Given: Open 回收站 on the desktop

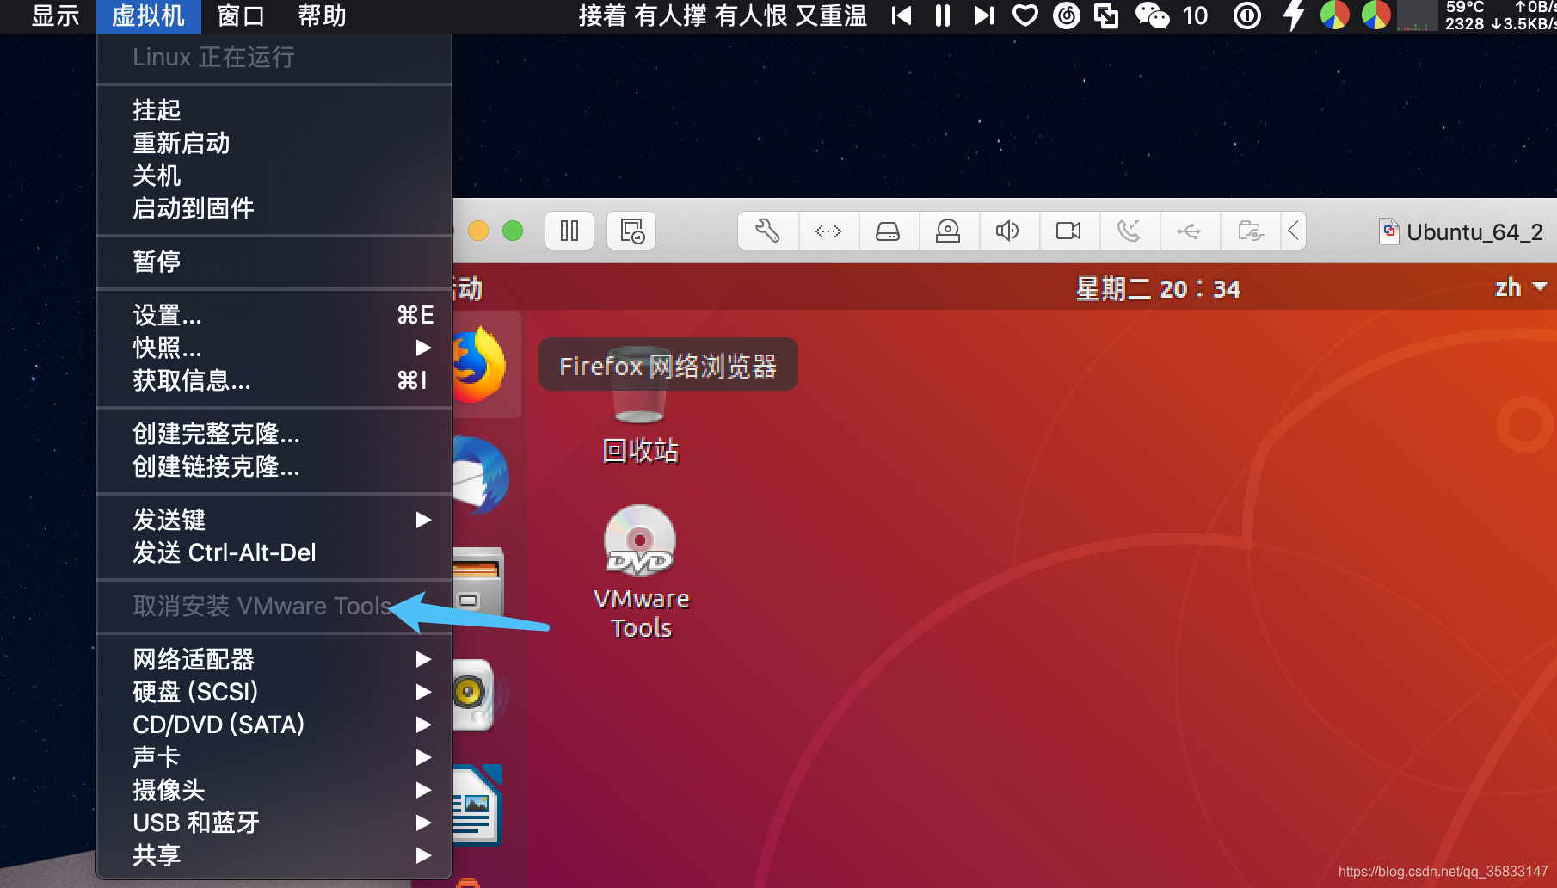Looking at the screenshot, I should tap(640, 404).
